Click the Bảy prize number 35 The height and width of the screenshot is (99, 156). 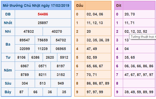[x=64, y=92]
